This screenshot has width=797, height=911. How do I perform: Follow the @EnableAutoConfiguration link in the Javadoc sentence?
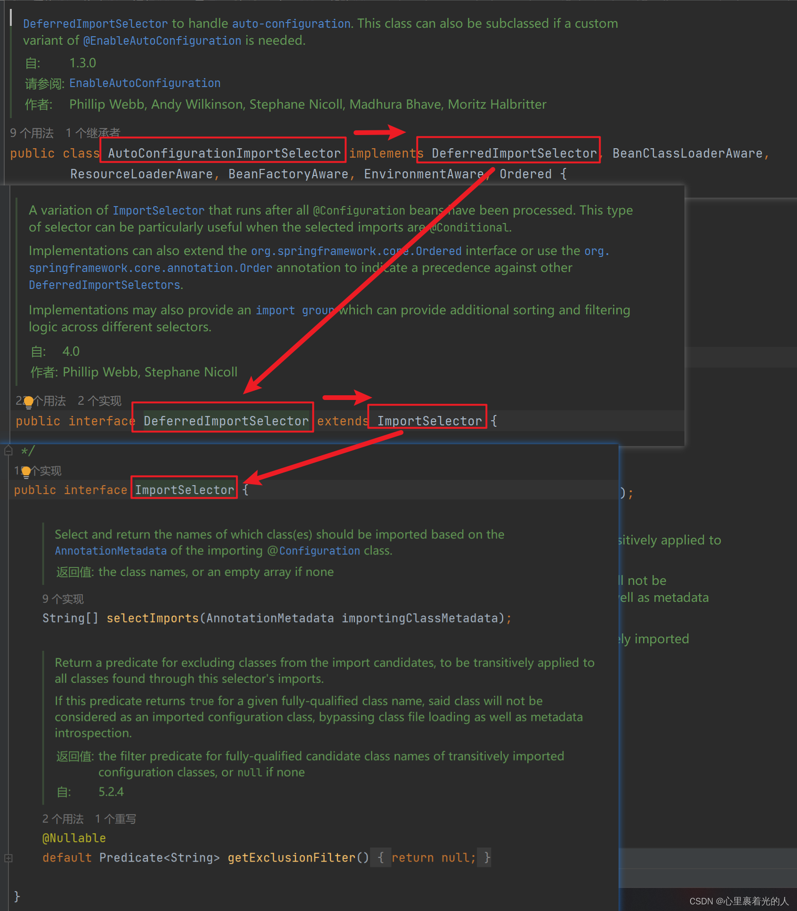tap(162, 40)
